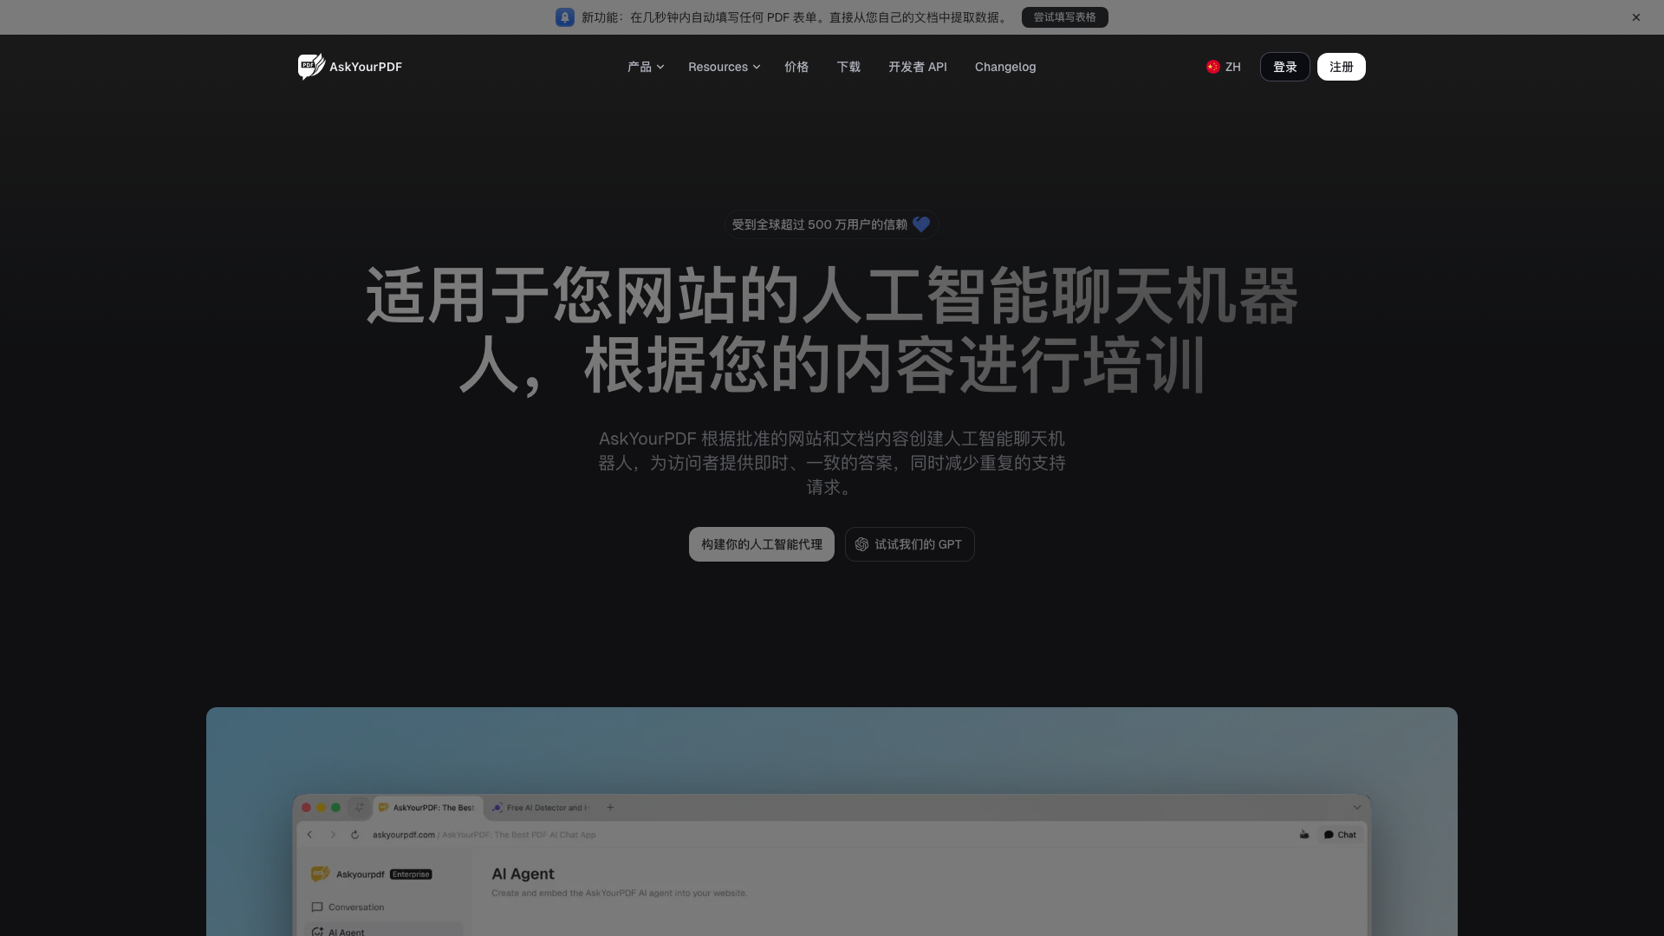Click the new tab plus icon in demo screenshot
The width and height of the screenshot is (1664, 936).
click(610, 807)
